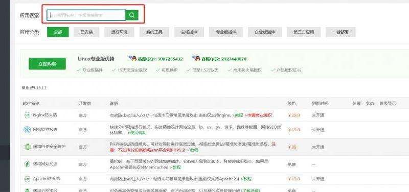The width and height of the screenshot is (409, 192).
Task: Click the 产品授权证书 feature text
Action: [288, 70]
